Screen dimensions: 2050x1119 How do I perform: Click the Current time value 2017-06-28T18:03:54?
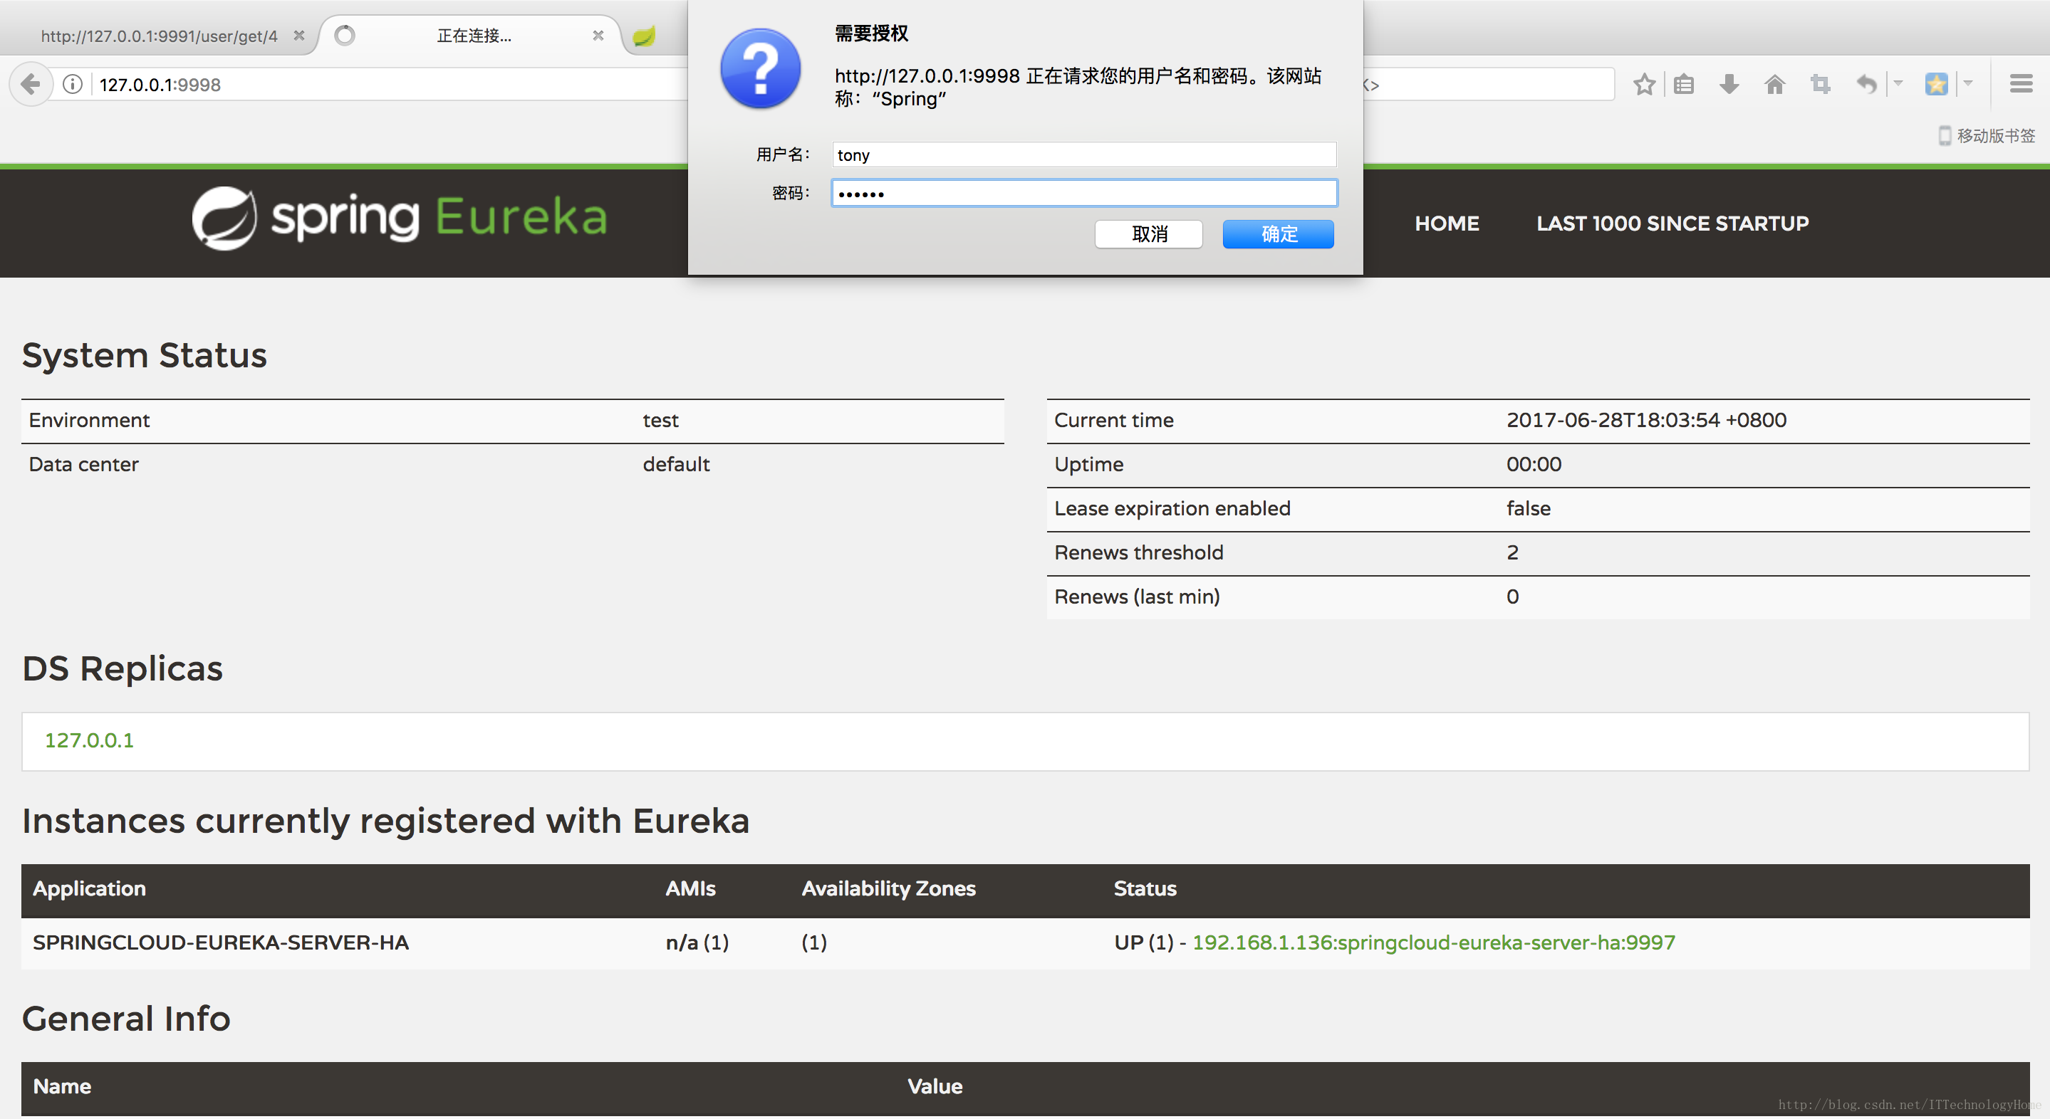[x=1645, y=420]
